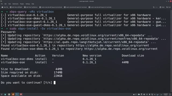The height and width of the screenshot is (96, 172).
Task: Click the display icon in system tray
Action: pos(152,94)
